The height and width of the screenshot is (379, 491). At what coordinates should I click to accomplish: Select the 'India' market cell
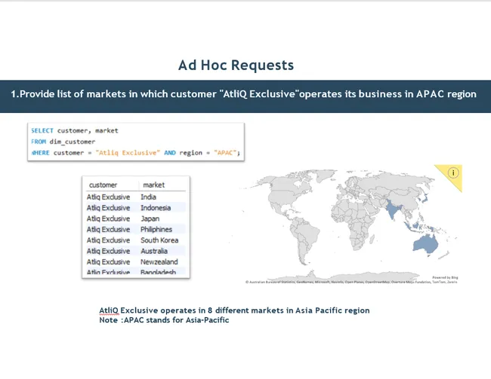tap(148, 197)
